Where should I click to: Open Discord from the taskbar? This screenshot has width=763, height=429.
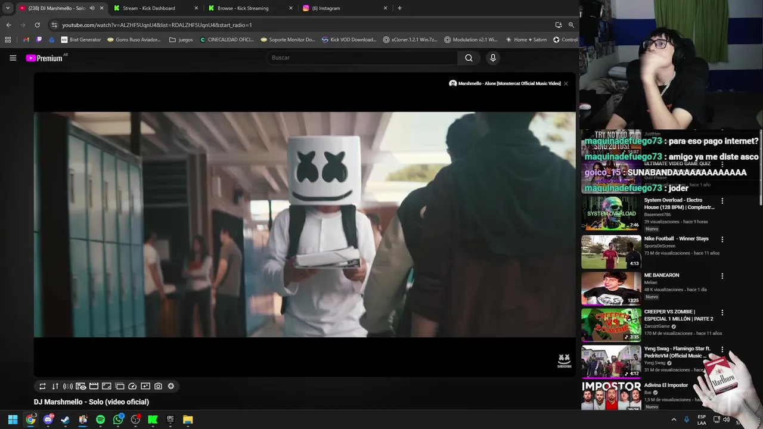(48, 419)
